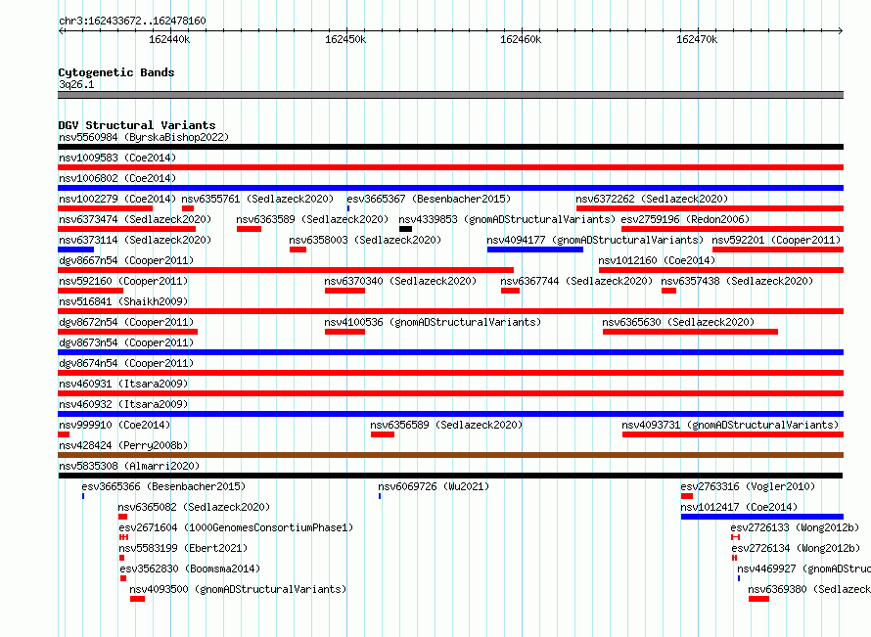Click the 162450k ruler label
Viewport: 871px width, 637px height.
[x=345, y=39]
